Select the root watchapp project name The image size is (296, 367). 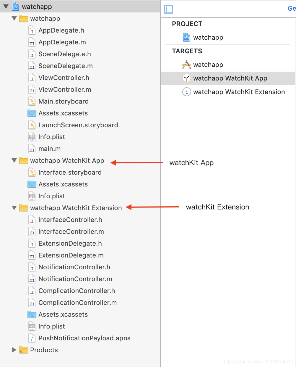(37, 7)
